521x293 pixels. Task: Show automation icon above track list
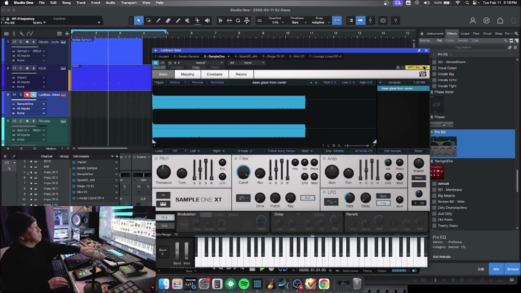[x=30, y=33]
